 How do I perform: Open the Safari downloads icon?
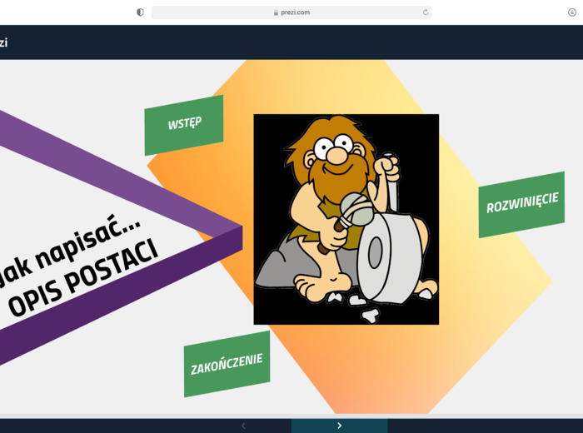tap(571, 12)
